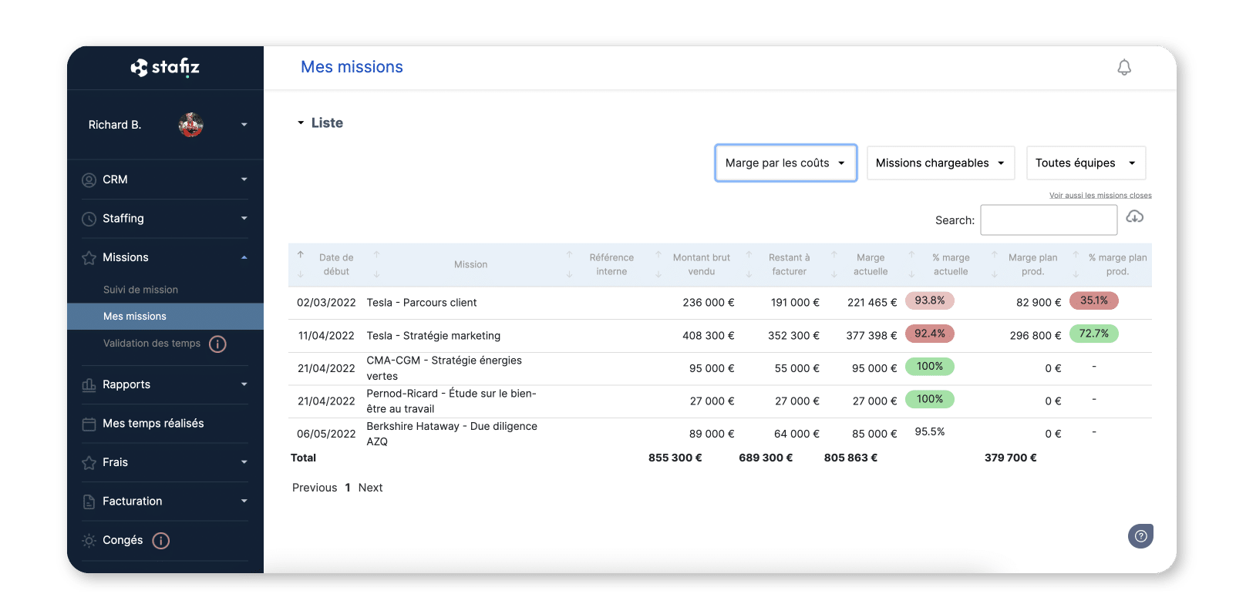Expand the CRM menu arrow
The image size is (1236, 614).
click(244, 180)
